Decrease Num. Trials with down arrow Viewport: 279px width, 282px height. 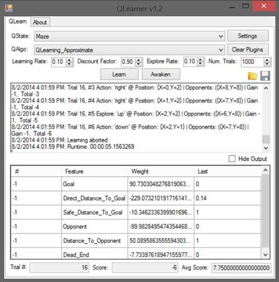coord(267,64)
